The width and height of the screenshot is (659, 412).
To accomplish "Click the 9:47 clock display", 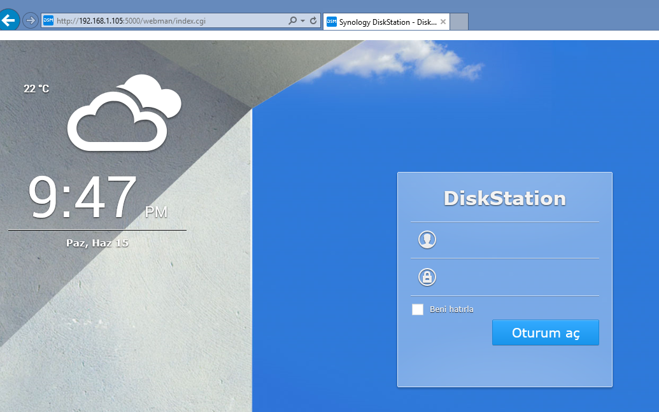I will pyautogui.click(x=83, y=197).
